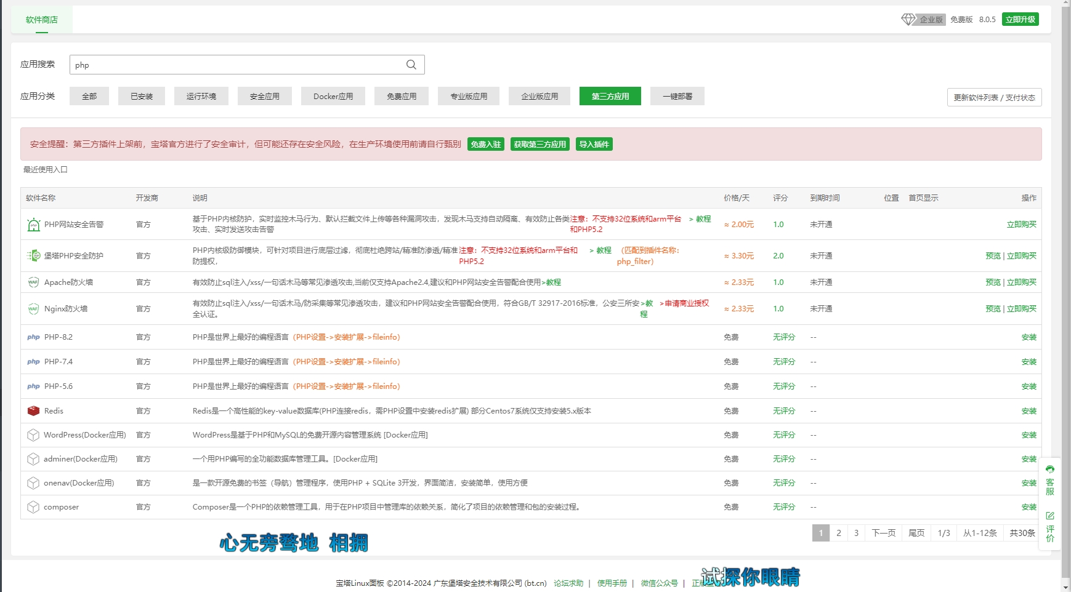Screen dimensions: 1071x592
Task: Click 立即购买 for PHP网站安全告警
Action: (1022, 225)
